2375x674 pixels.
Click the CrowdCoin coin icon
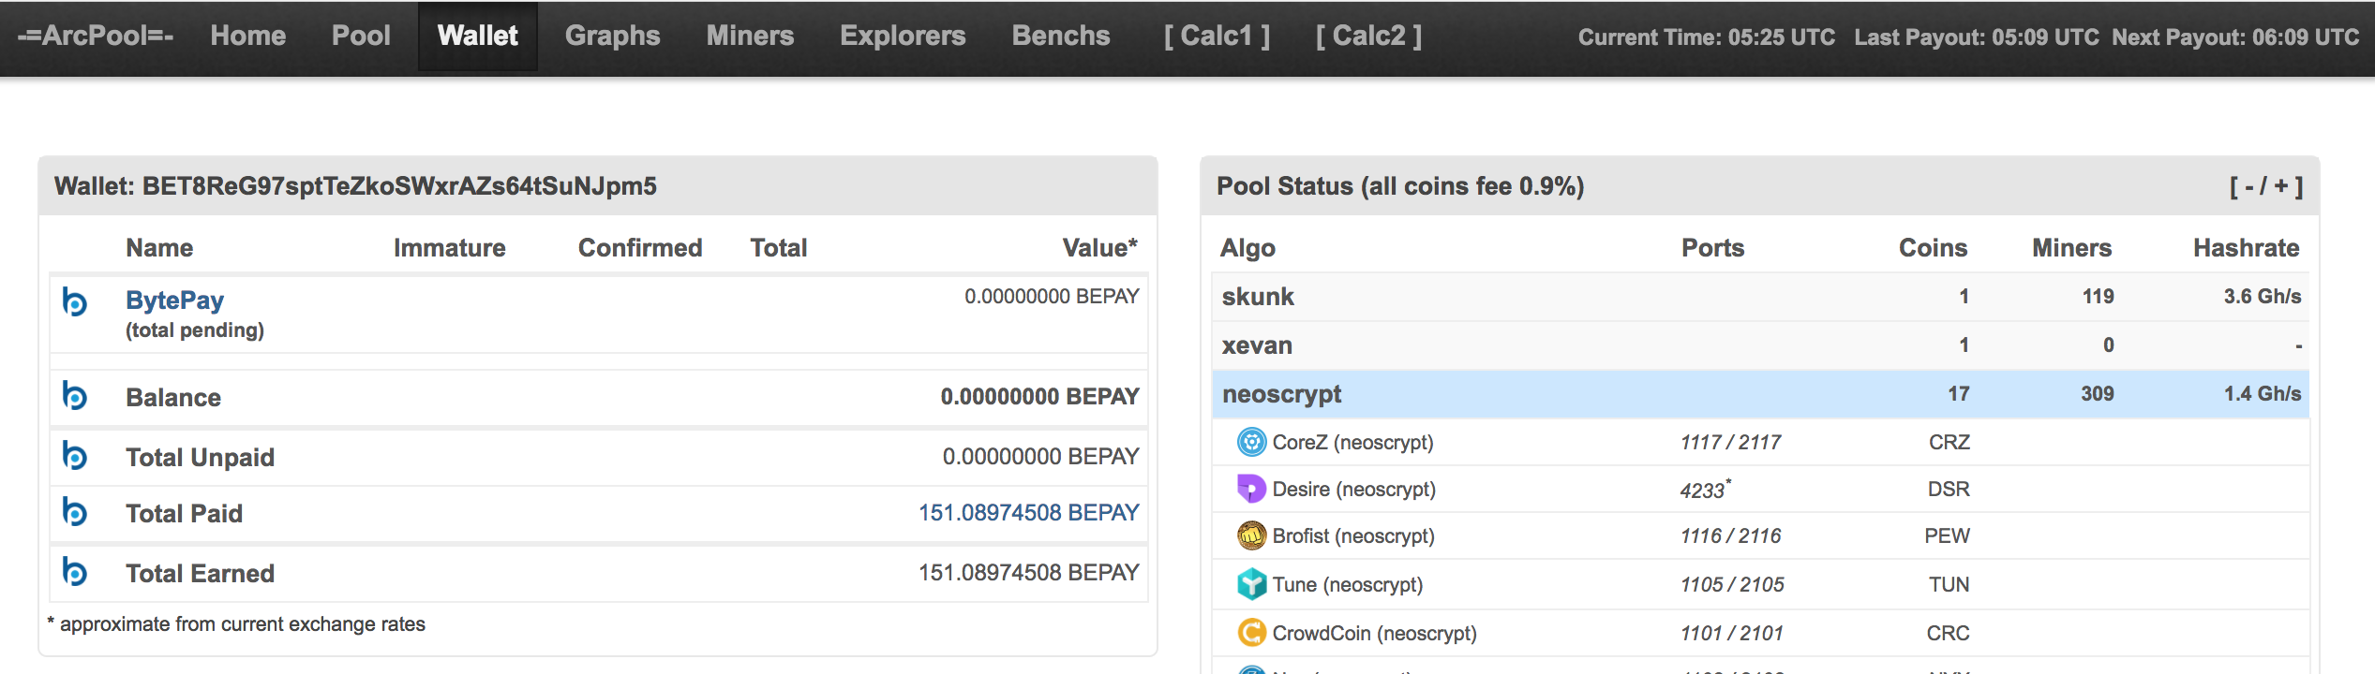(x=1251, y=633)
